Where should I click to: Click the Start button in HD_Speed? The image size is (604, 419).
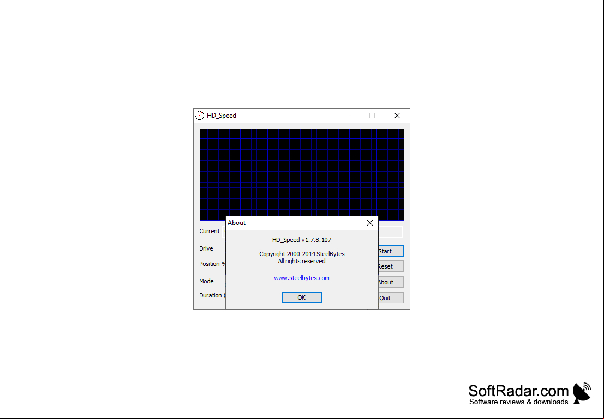point(391,251)
